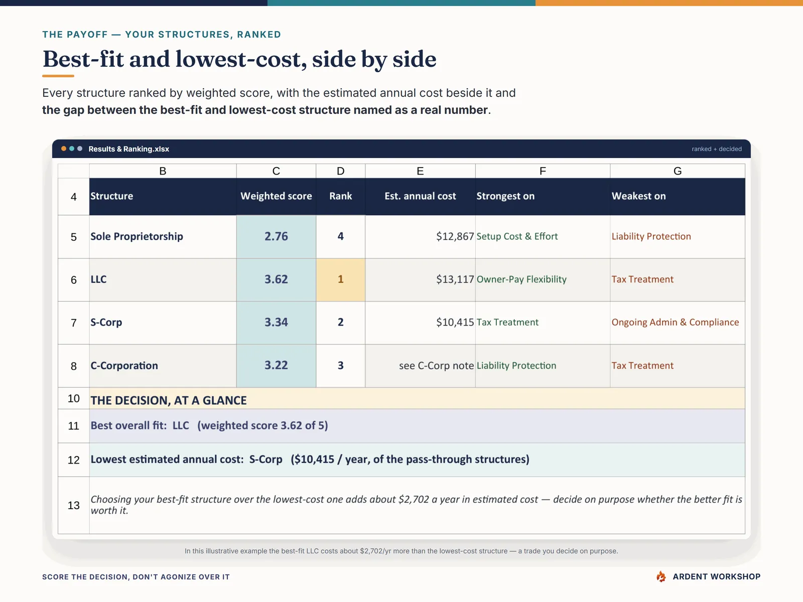Select the C-Corporation structure cell

tap(163, 366)
